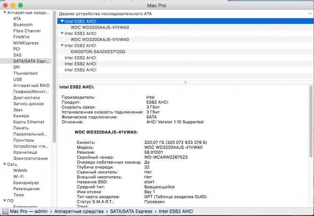
Task: Click SATA/SATA Express in the path bar
Action: coord(131,211)
